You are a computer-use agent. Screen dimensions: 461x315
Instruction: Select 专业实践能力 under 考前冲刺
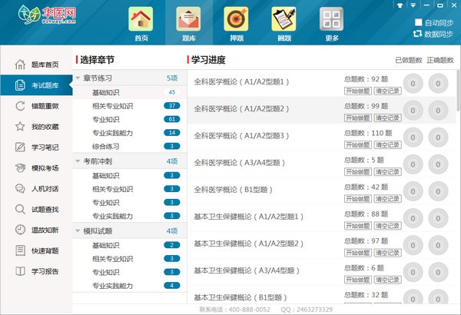pos(129,216)
